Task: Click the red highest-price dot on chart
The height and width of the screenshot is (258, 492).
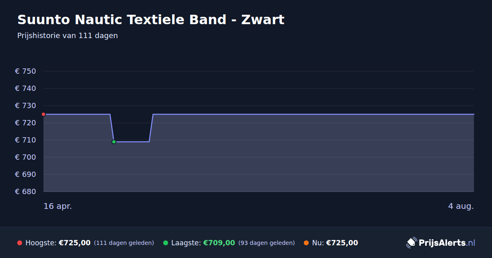Action: (43, 114)
